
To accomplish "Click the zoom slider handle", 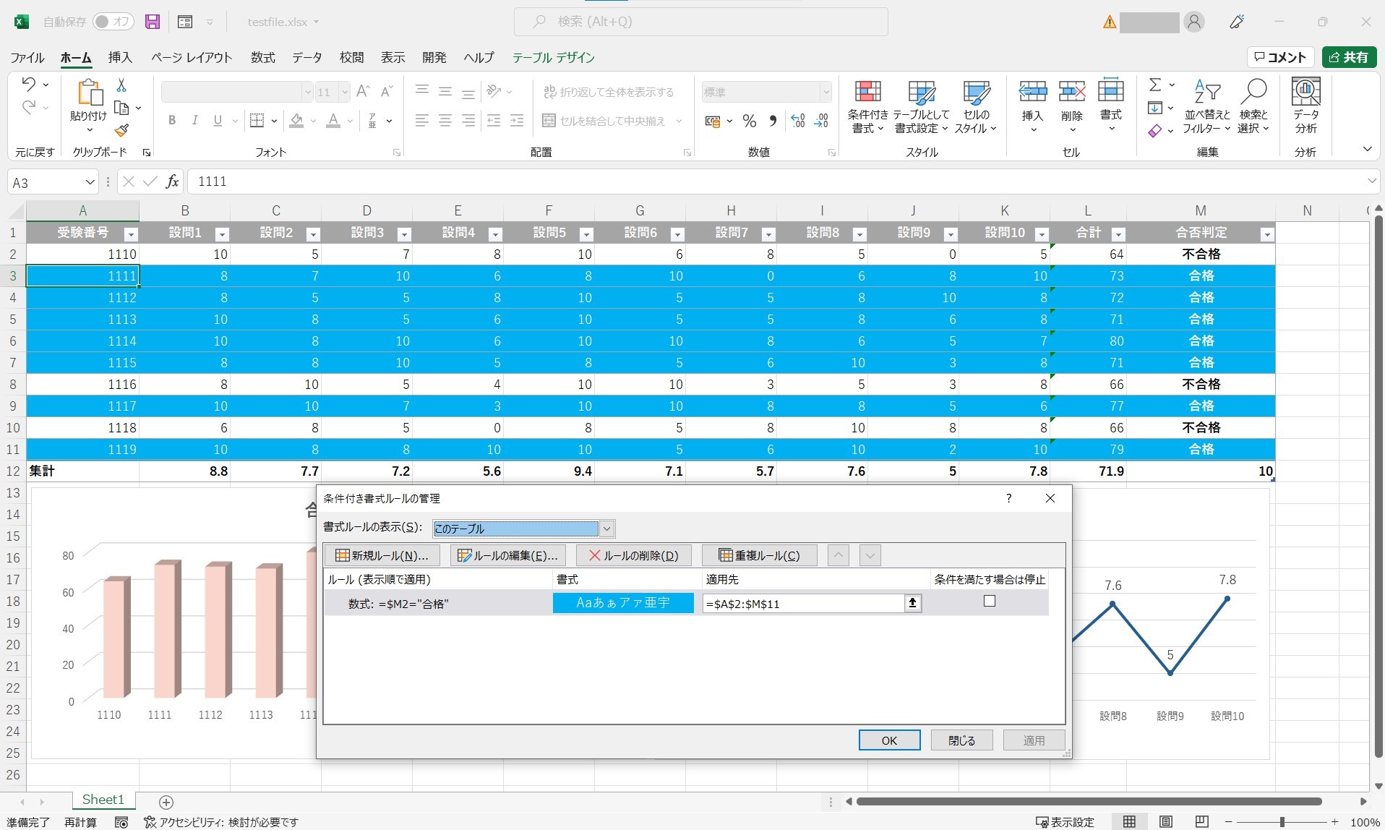I will pyautogui.click(x=1282, y=822).
